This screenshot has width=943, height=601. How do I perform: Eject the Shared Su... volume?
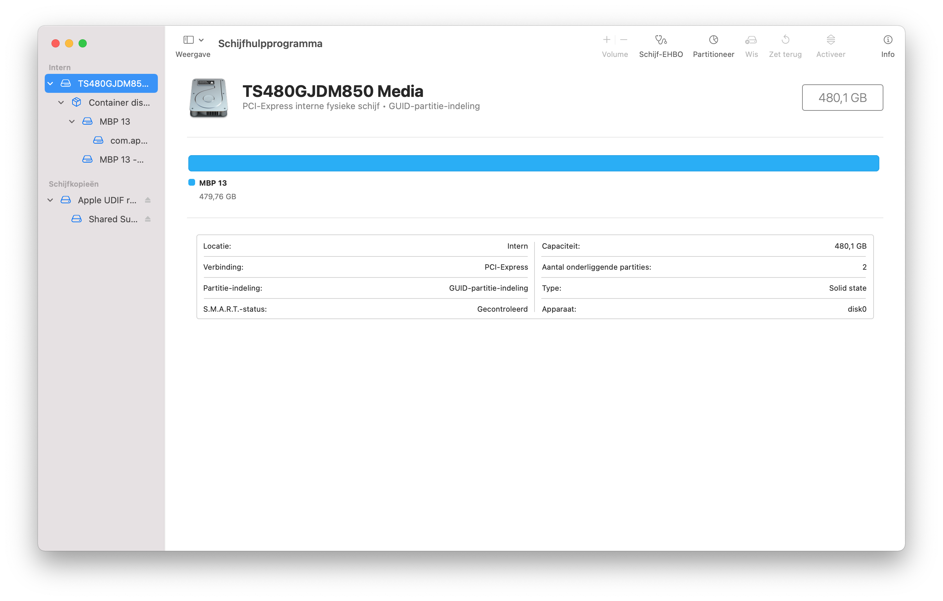point(148,219)
